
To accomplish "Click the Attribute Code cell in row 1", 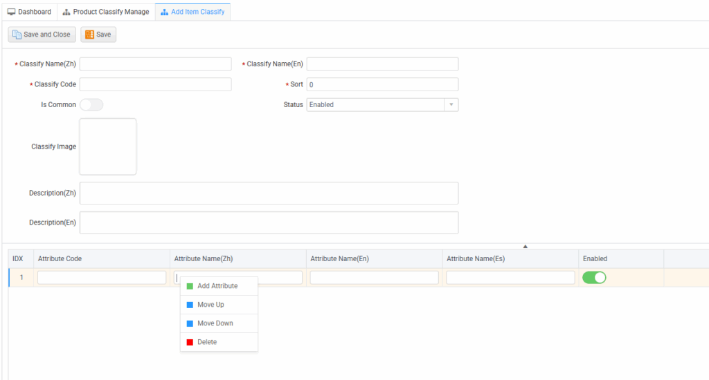I will click(x=102, y=277).
